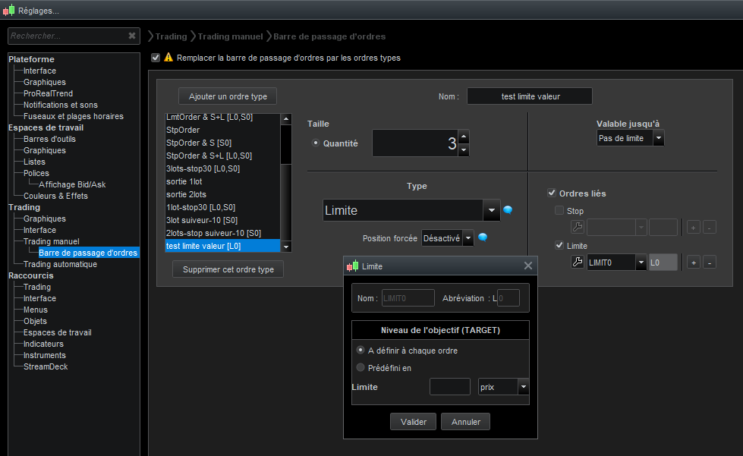Close the Limite dialog
Viewport: 743px width, 456px height.
pos(528,266)
